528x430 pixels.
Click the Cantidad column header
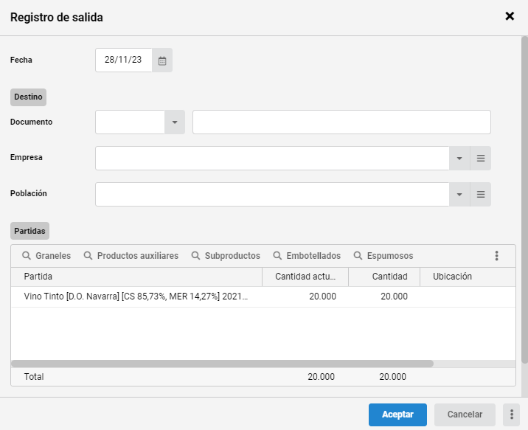pyautogui.click(x=384, y=277)
